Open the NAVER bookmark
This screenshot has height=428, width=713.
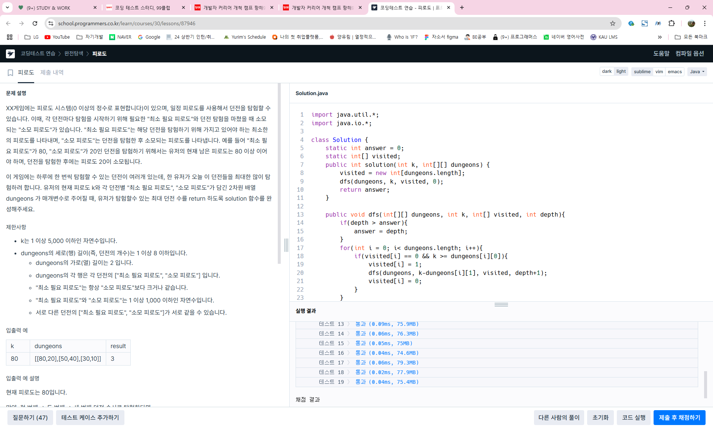point(120,37)
